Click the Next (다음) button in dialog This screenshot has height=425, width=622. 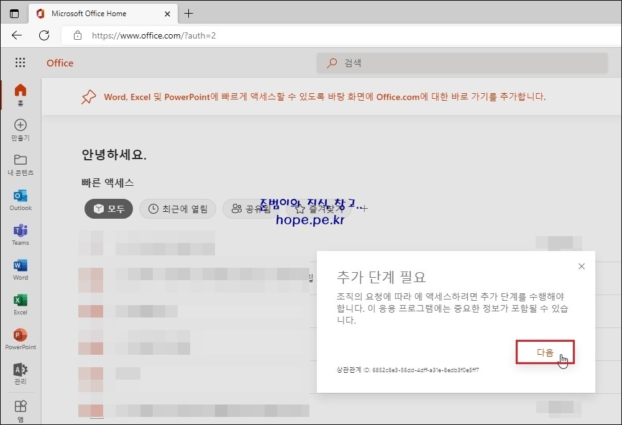[x=545, y=352]
